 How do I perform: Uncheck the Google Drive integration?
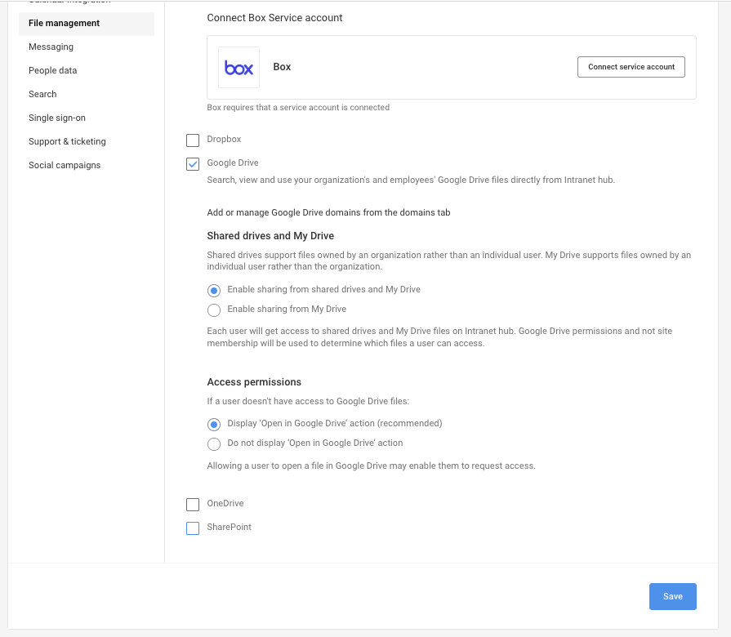click(193, 163)
